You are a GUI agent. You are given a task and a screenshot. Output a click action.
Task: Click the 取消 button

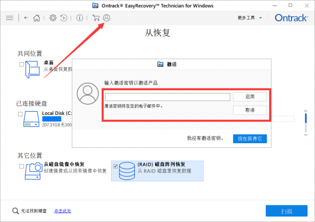pos(250,110)
